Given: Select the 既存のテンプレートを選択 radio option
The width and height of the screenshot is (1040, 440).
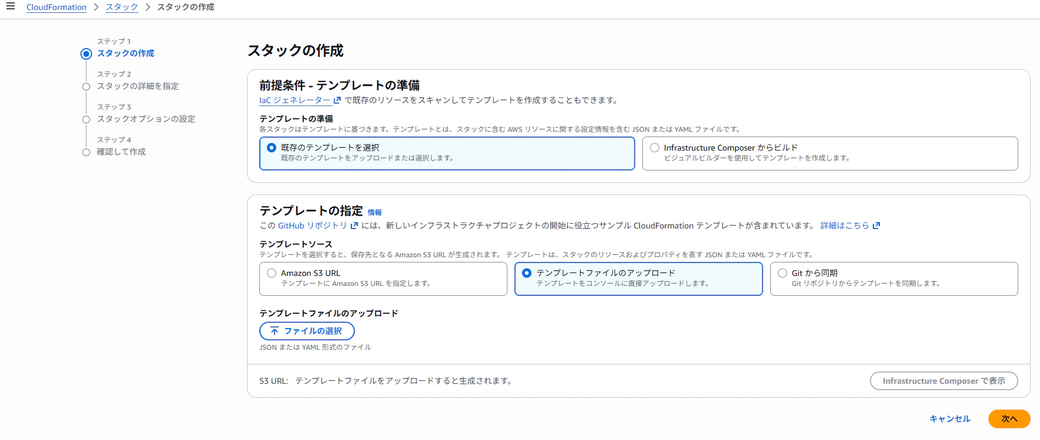Looking at the screenshot, I should pos(272,148).
